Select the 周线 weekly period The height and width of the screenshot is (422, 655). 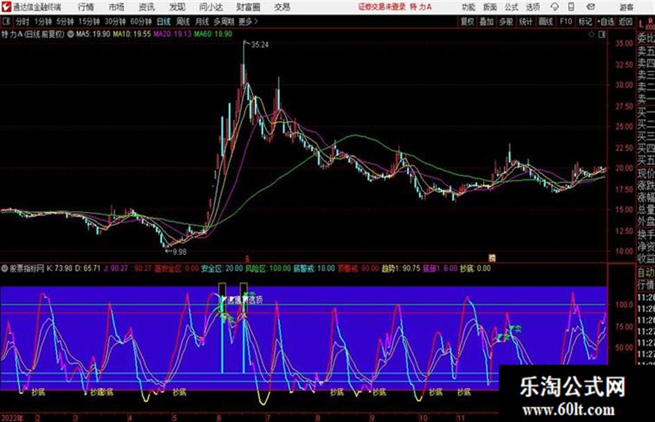pyautogui.click(x=183, y=21)
